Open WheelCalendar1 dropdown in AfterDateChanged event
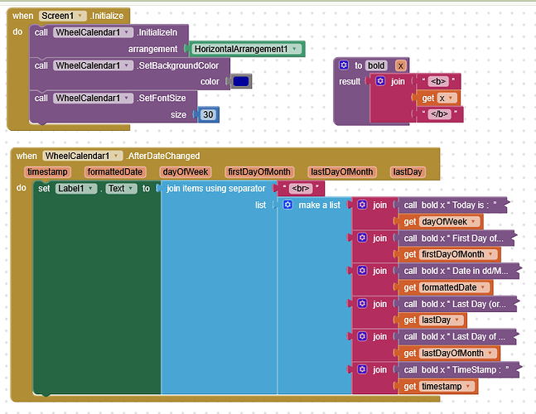This screenshot has width=536, height=414. click(117, 156)
